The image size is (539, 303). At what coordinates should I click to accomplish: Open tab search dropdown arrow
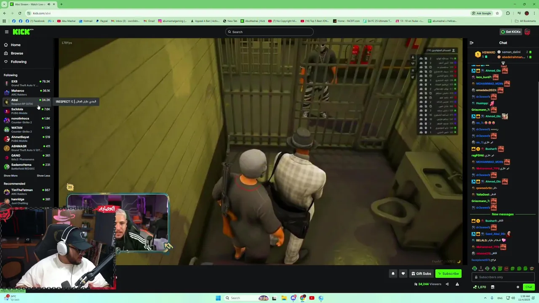[5, 4]
